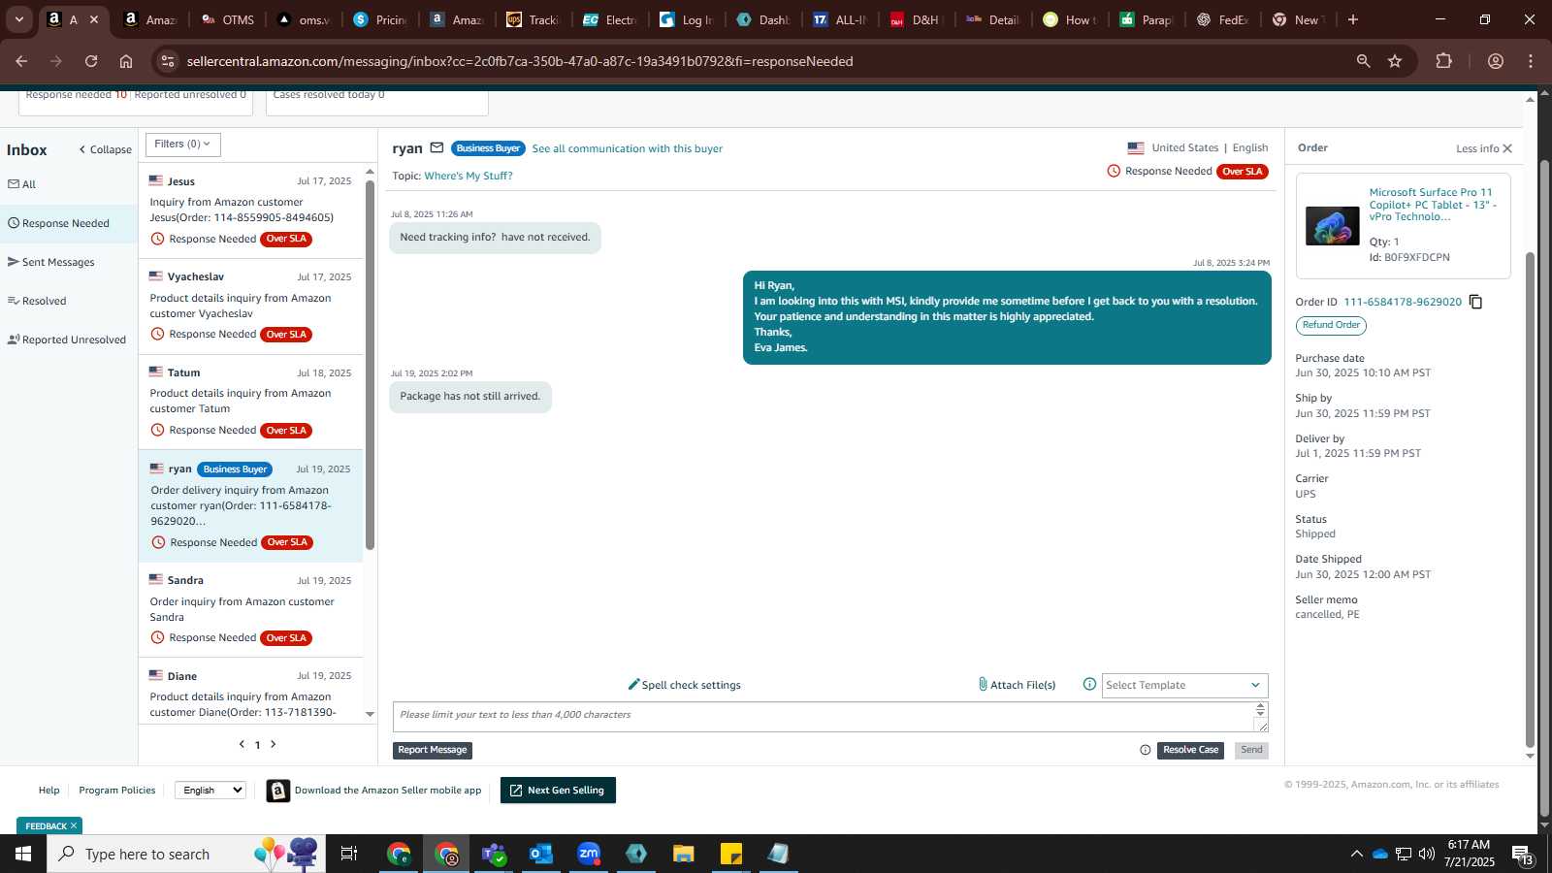Image resolution: width=1552 pixels, height=873 pixels.
Task: Bookmark this page with star icon
Action: [x=1395, y=61]
